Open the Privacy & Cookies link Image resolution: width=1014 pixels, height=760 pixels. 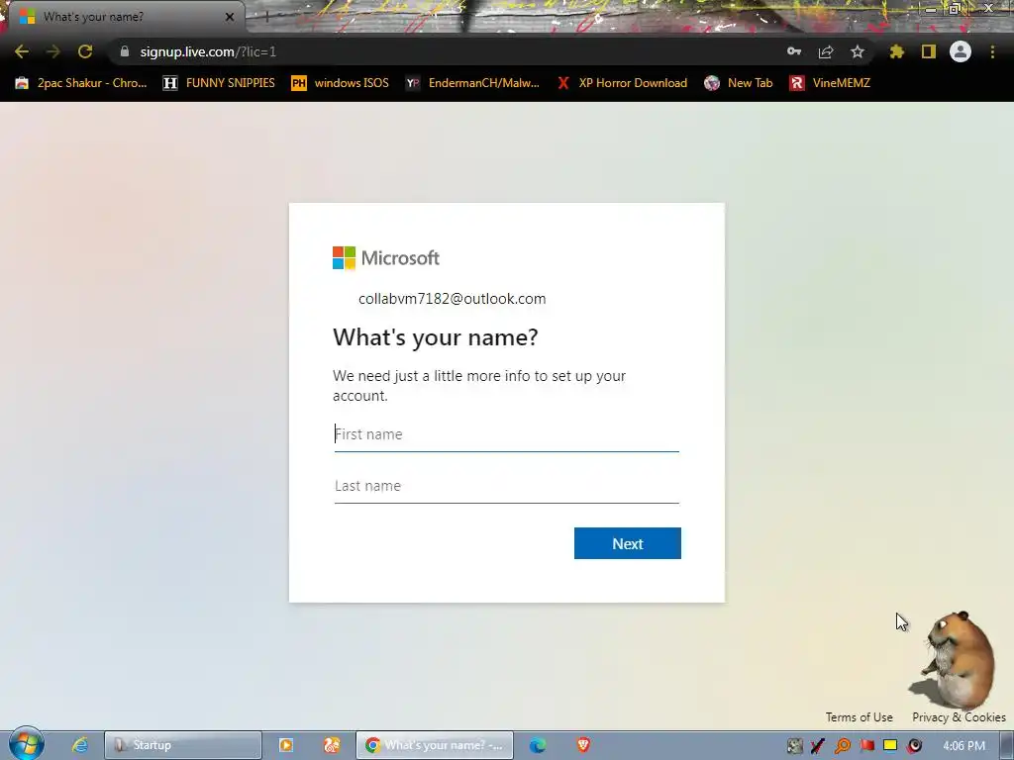point(959,717)
